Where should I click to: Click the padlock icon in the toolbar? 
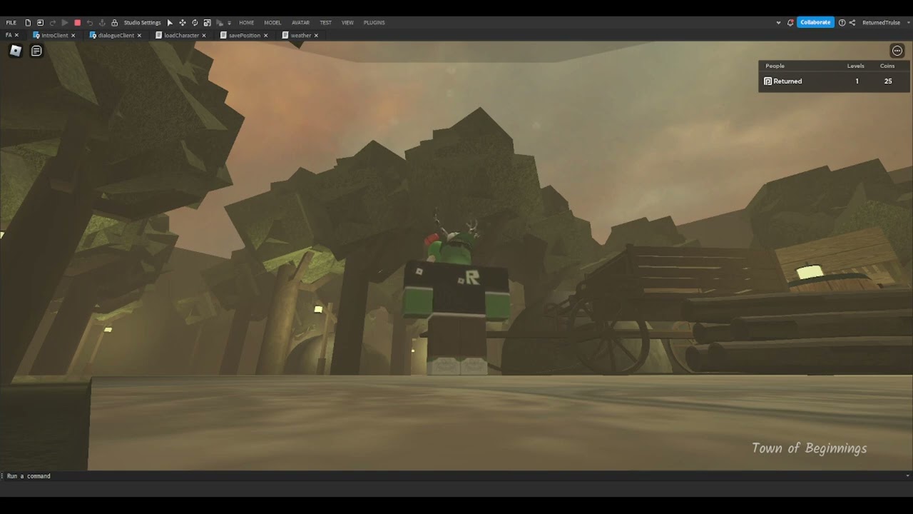pos(114,23)
